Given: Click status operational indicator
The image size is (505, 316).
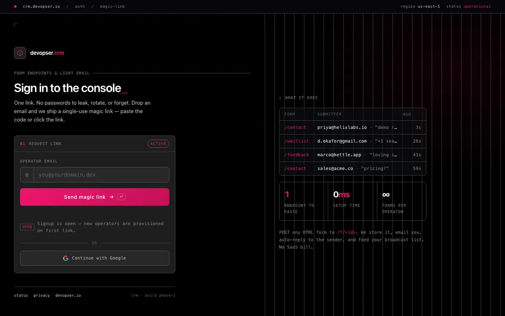Looking at the screenshot, I should click(468, 7).
